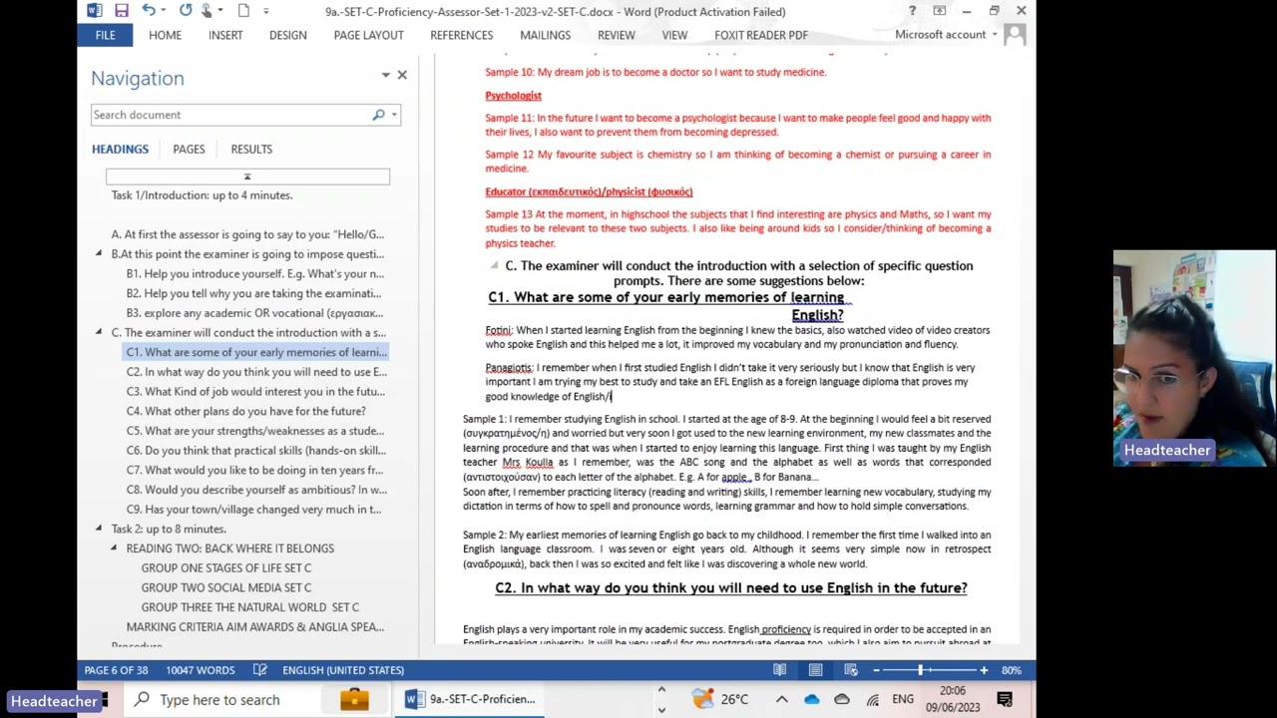Open the FOXIT READER PDF tab
The image size is (1277, 718).
761,35
